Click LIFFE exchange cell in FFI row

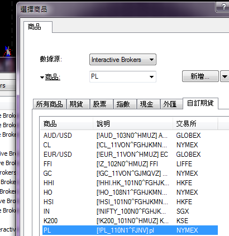coord(184,164)
